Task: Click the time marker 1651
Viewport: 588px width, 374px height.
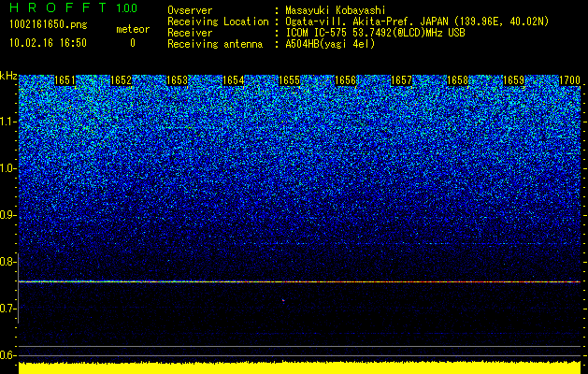Action: (65, 80)
